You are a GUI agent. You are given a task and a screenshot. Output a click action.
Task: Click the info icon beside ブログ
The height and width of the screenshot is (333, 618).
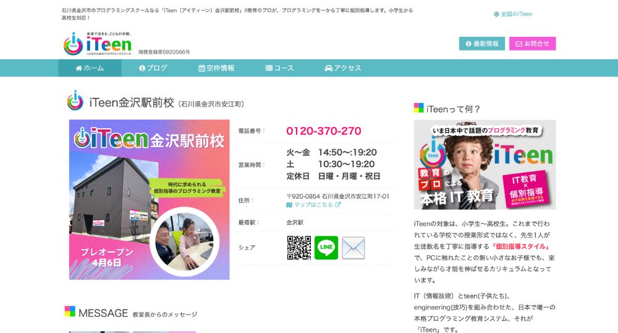[x=142, y=68]
